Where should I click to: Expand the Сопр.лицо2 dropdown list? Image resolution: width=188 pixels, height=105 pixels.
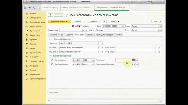coord(157,52)
